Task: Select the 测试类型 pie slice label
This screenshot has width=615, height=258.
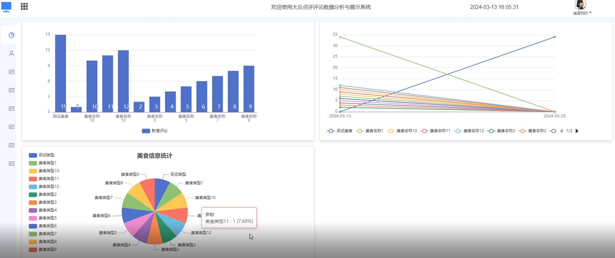Action: click(x=178, y=174)
